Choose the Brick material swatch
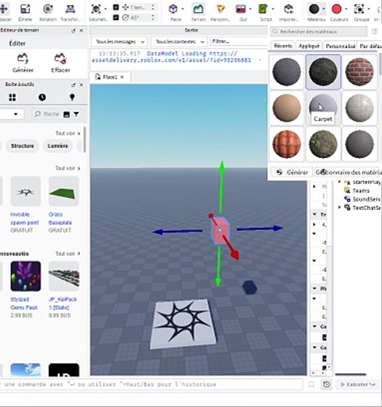Image resolution: width=382 pixels, height=407 pixels. [x=359, y=72]
